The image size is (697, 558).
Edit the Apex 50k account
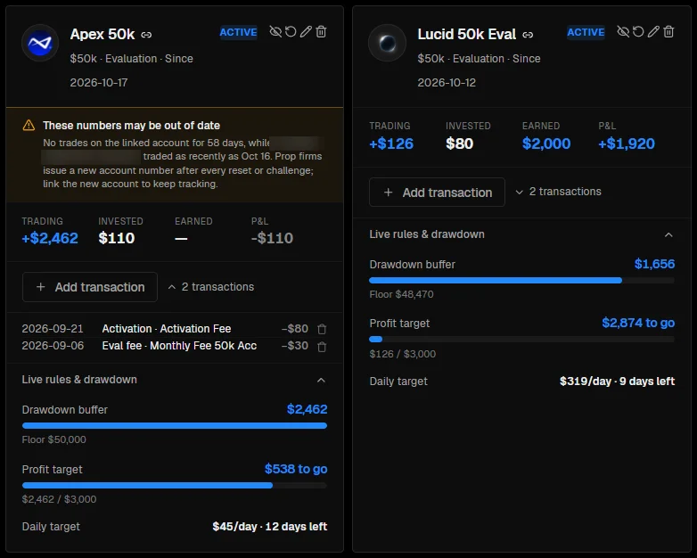(x=306, y=31)
